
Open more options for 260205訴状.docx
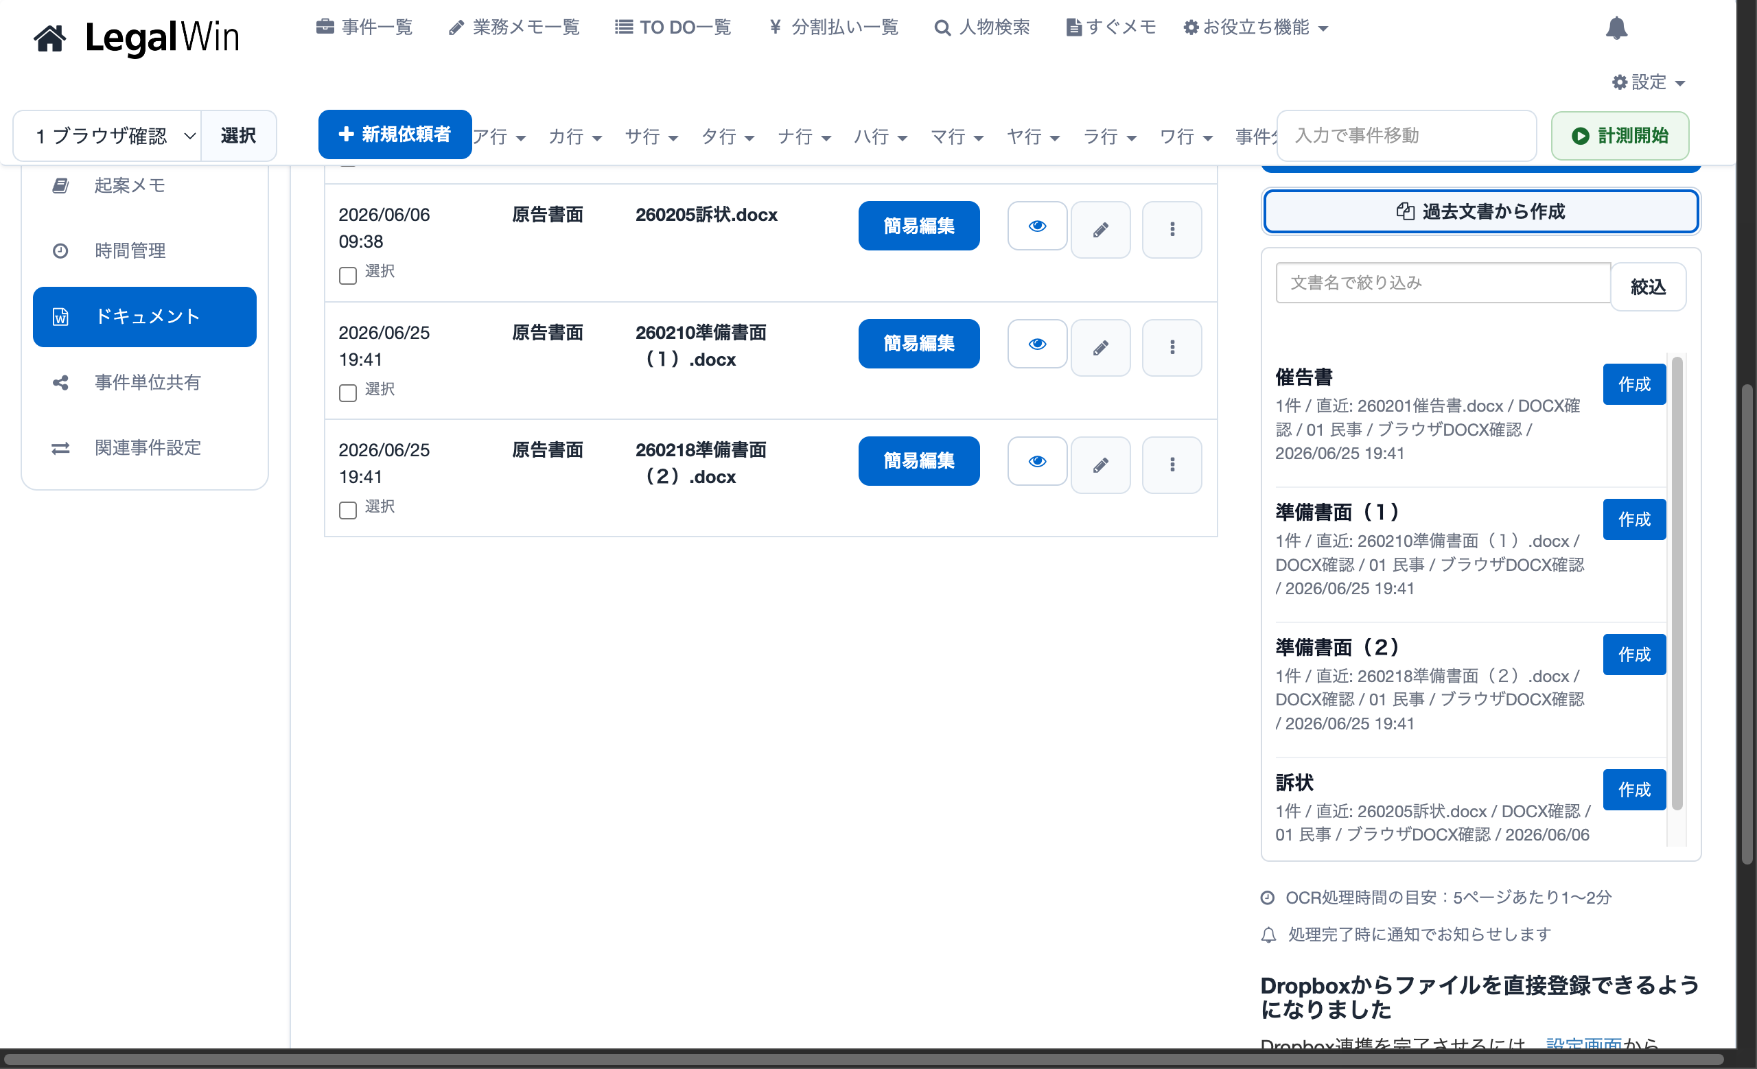(x=1172, y=229)
